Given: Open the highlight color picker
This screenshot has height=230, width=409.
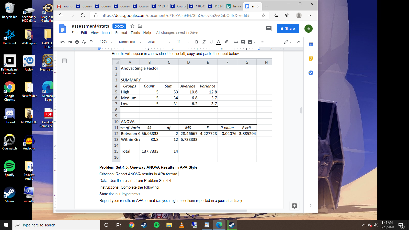Looking at the screenshot, I should 226,42.
